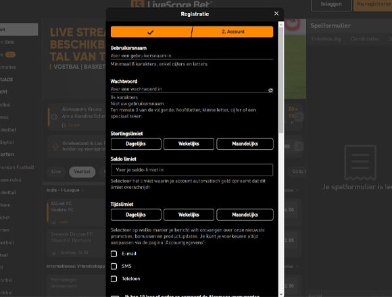392x297 pixels.
Task: Show password with the eye icon
Action: [270, 90]
